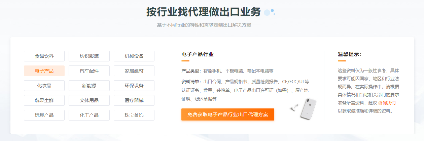
Task: Switch to 化工产品 industry tab
Action: pyautogui.click(x=89, y=115)
